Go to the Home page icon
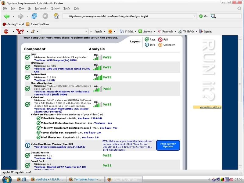244x183 pixels. 56,16
